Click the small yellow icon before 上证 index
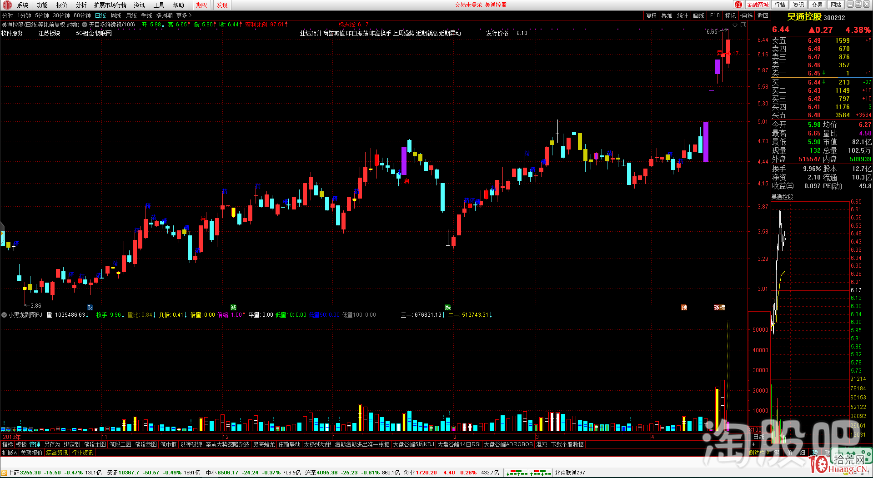 [x=4, y=473]
